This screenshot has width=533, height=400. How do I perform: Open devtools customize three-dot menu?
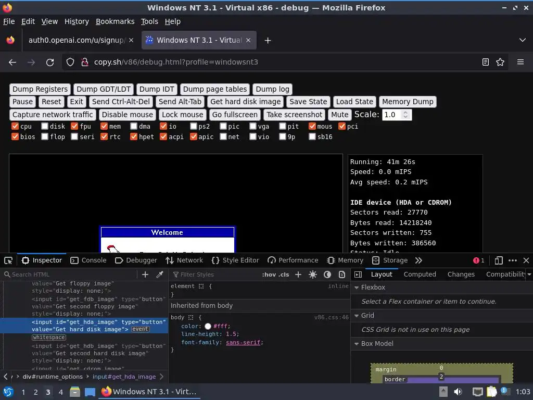pos(513,260)
